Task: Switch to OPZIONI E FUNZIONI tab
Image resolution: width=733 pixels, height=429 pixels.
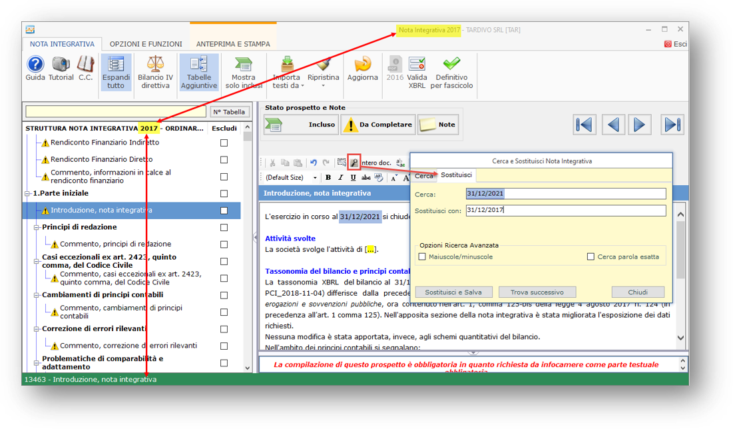Action: pos(146,44)
